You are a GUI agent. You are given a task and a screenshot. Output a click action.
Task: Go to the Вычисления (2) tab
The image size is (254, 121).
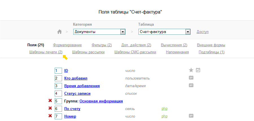[x=174, y=45]
